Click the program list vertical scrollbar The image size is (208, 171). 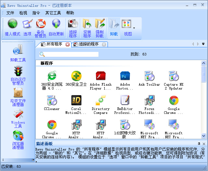204,97
